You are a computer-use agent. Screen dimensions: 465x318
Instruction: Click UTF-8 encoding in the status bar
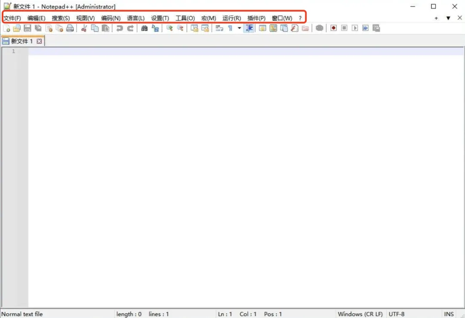coord(397,314)
